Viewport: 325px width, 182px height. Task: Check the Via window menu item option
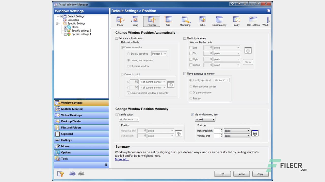pos(193,114)
